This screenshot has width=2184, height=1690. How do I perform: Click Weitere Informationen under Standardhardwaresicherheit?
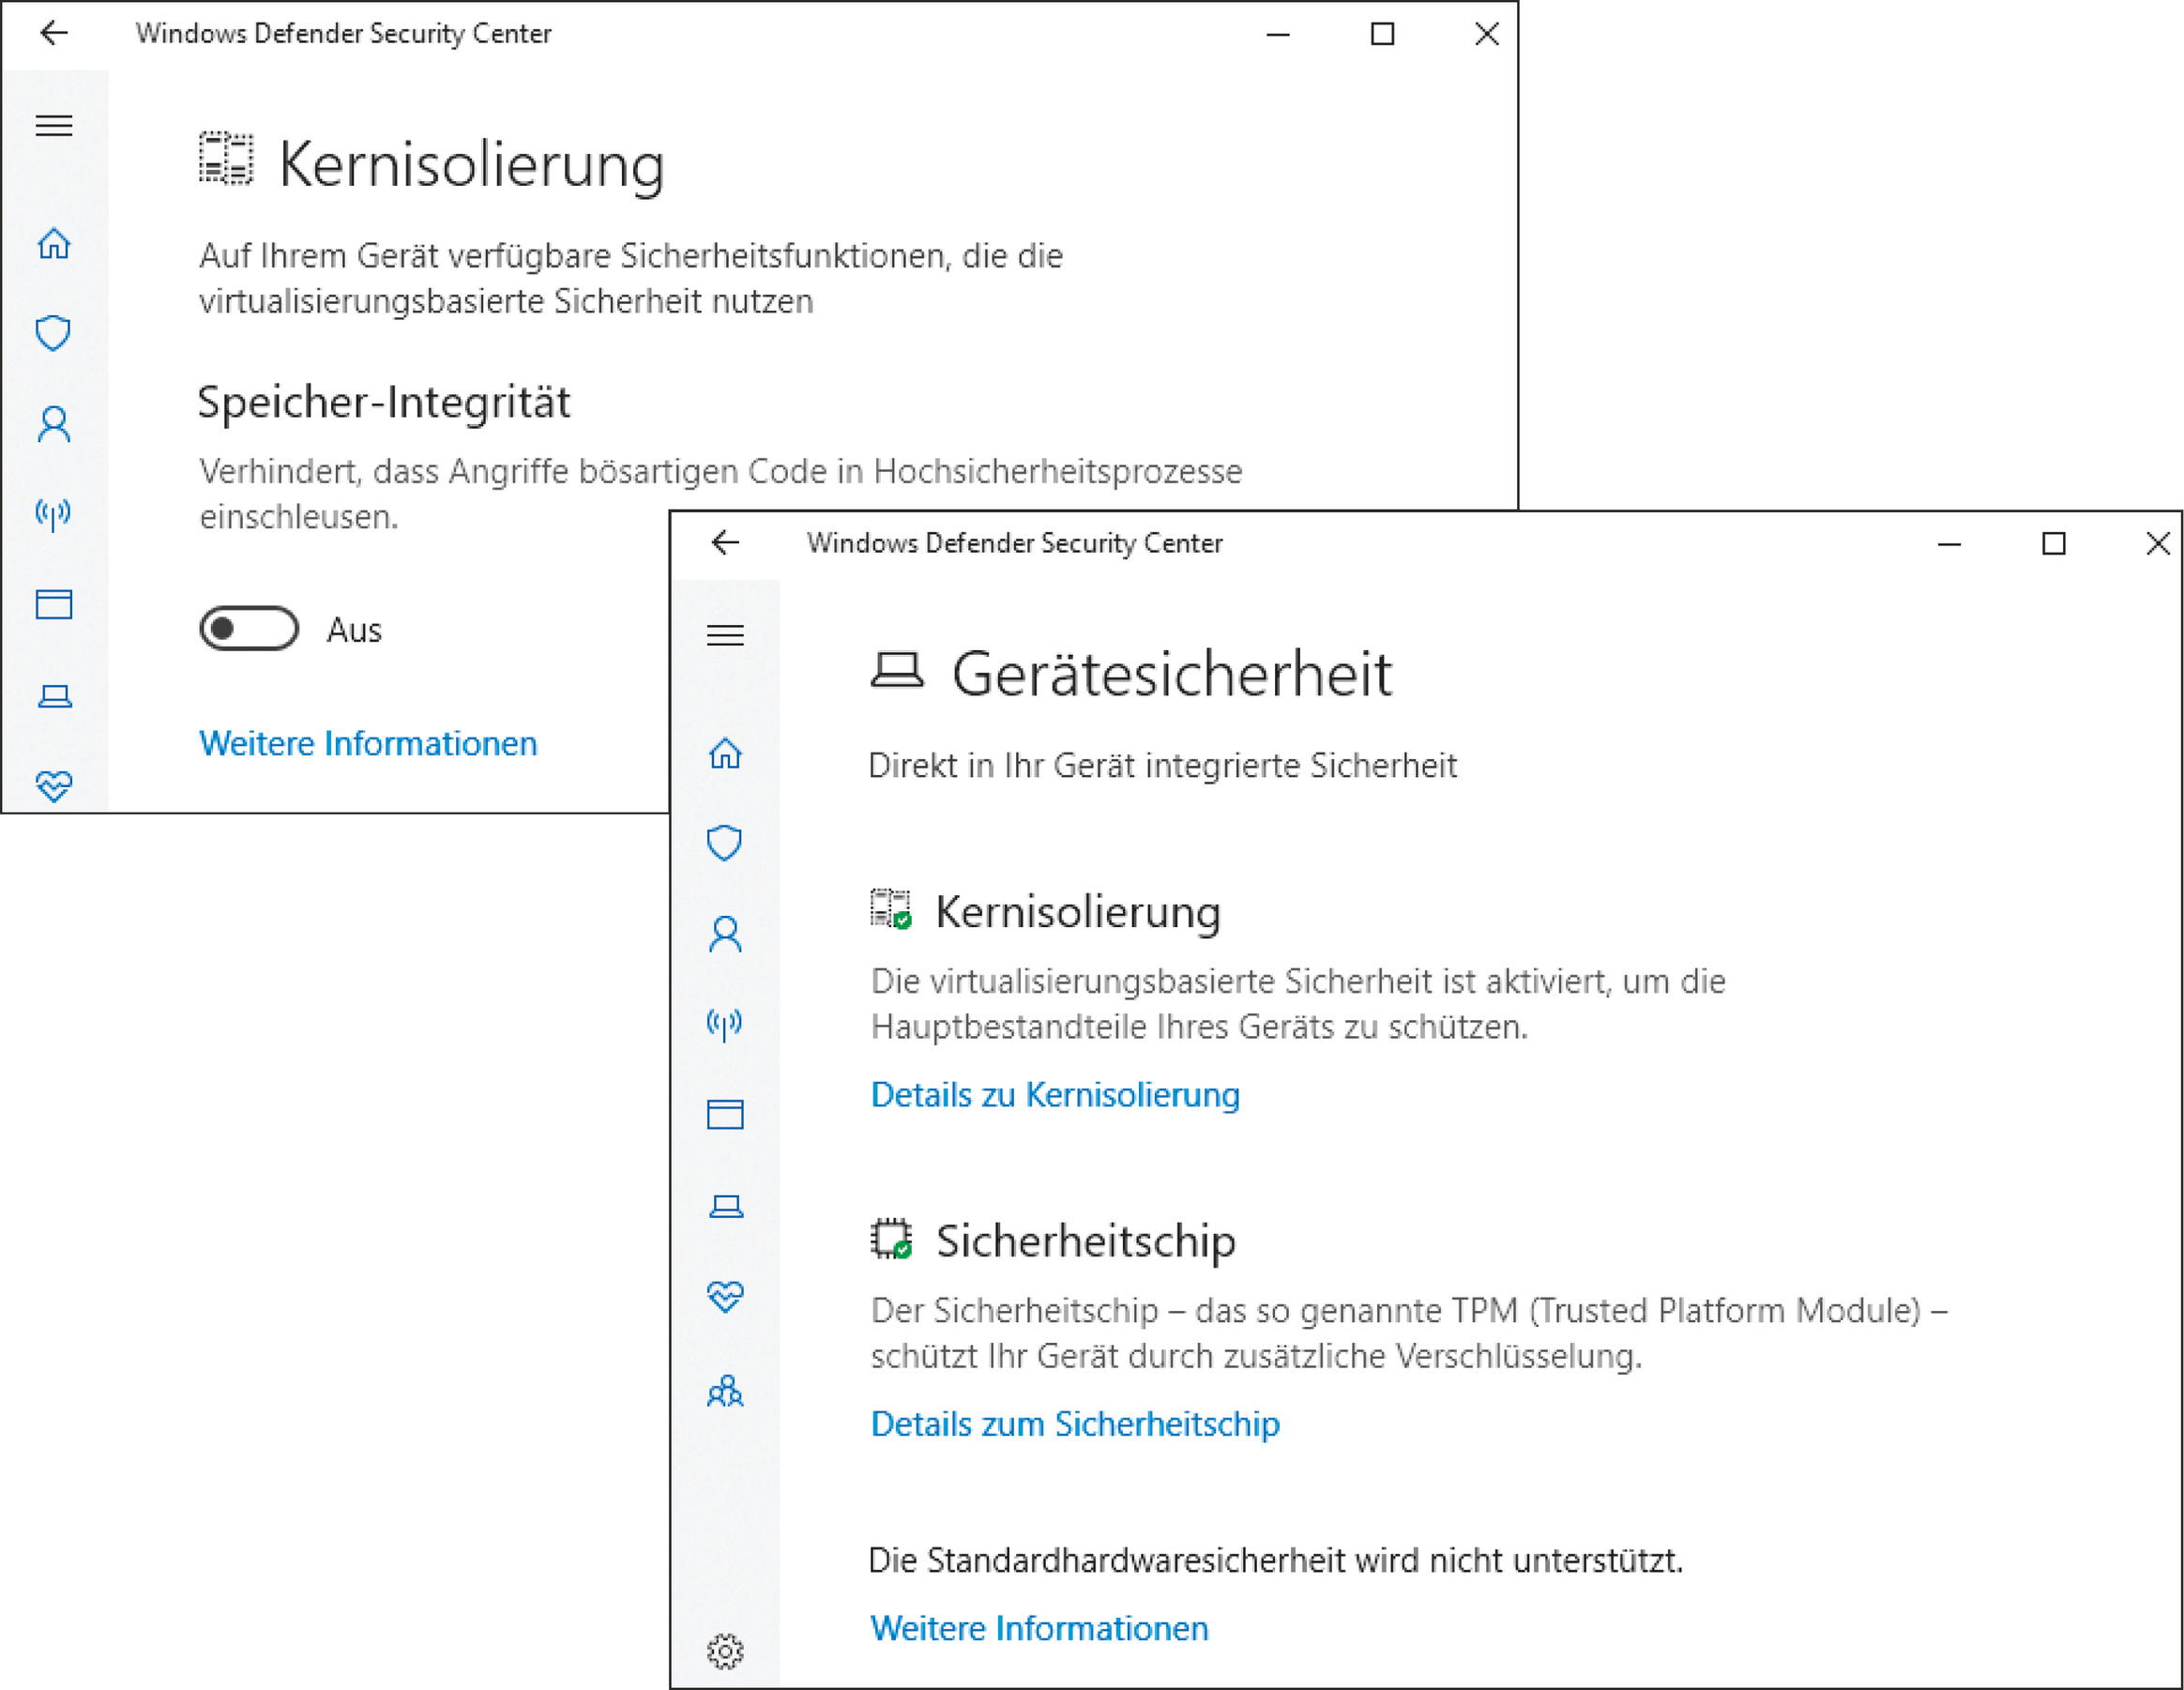coord(1039,1629)
